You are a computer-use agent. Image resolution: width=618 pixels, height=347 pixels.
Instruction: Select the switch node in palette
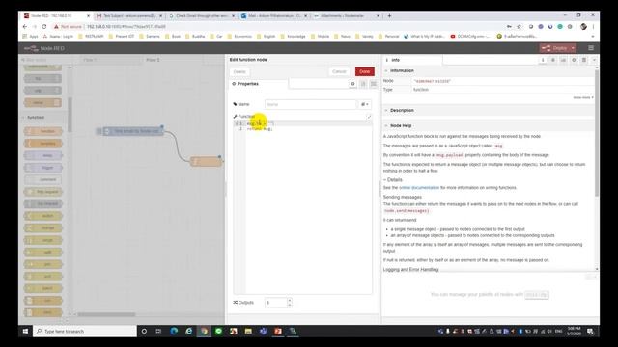tap(42, 216)
